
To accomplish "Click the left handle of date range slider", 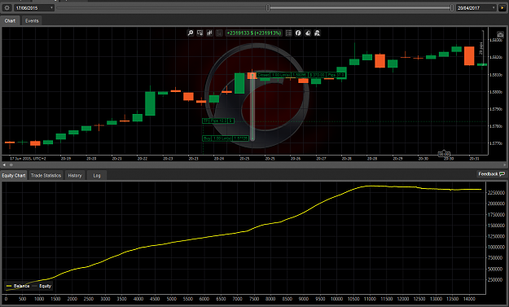I will click(268, 8).
